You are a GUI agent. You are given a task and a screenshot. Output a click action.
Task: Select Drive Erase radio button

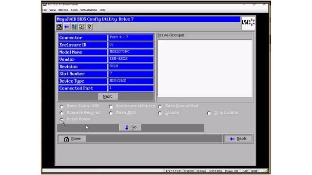click(61, 120)
